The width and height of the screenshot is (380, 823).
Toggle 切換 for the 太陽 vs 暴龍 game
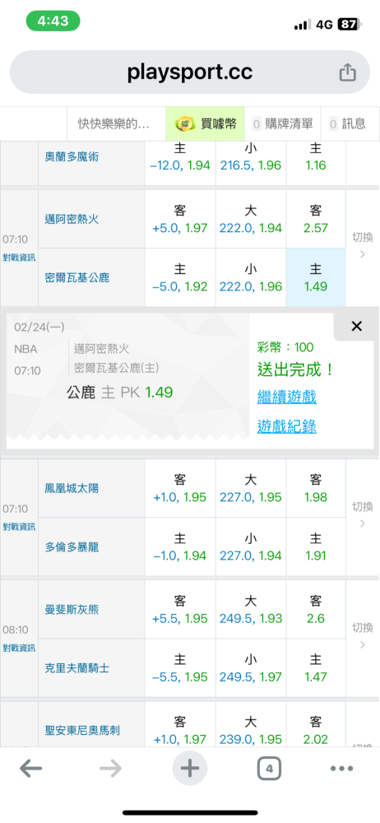pos(363,515)
